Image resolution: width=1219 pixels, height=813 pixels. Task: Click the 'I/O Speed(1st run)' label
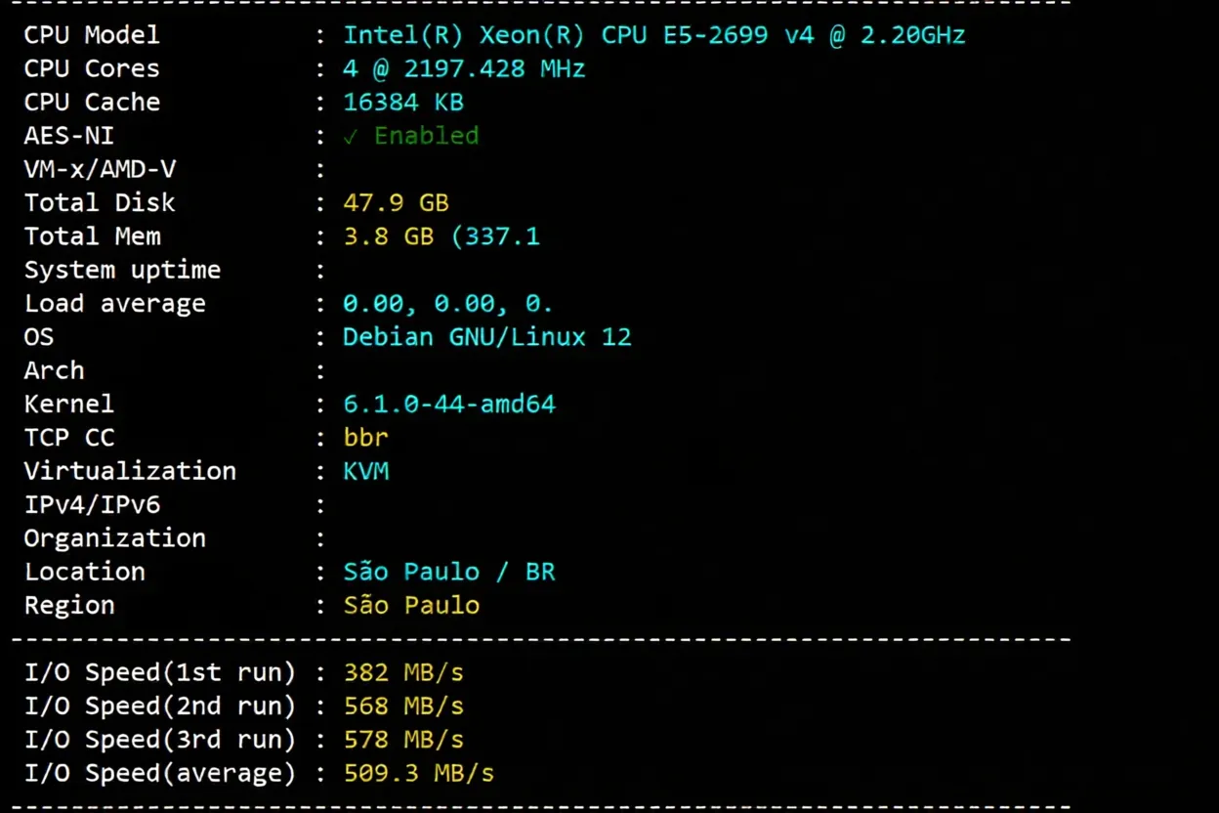[x=160, y=672]
